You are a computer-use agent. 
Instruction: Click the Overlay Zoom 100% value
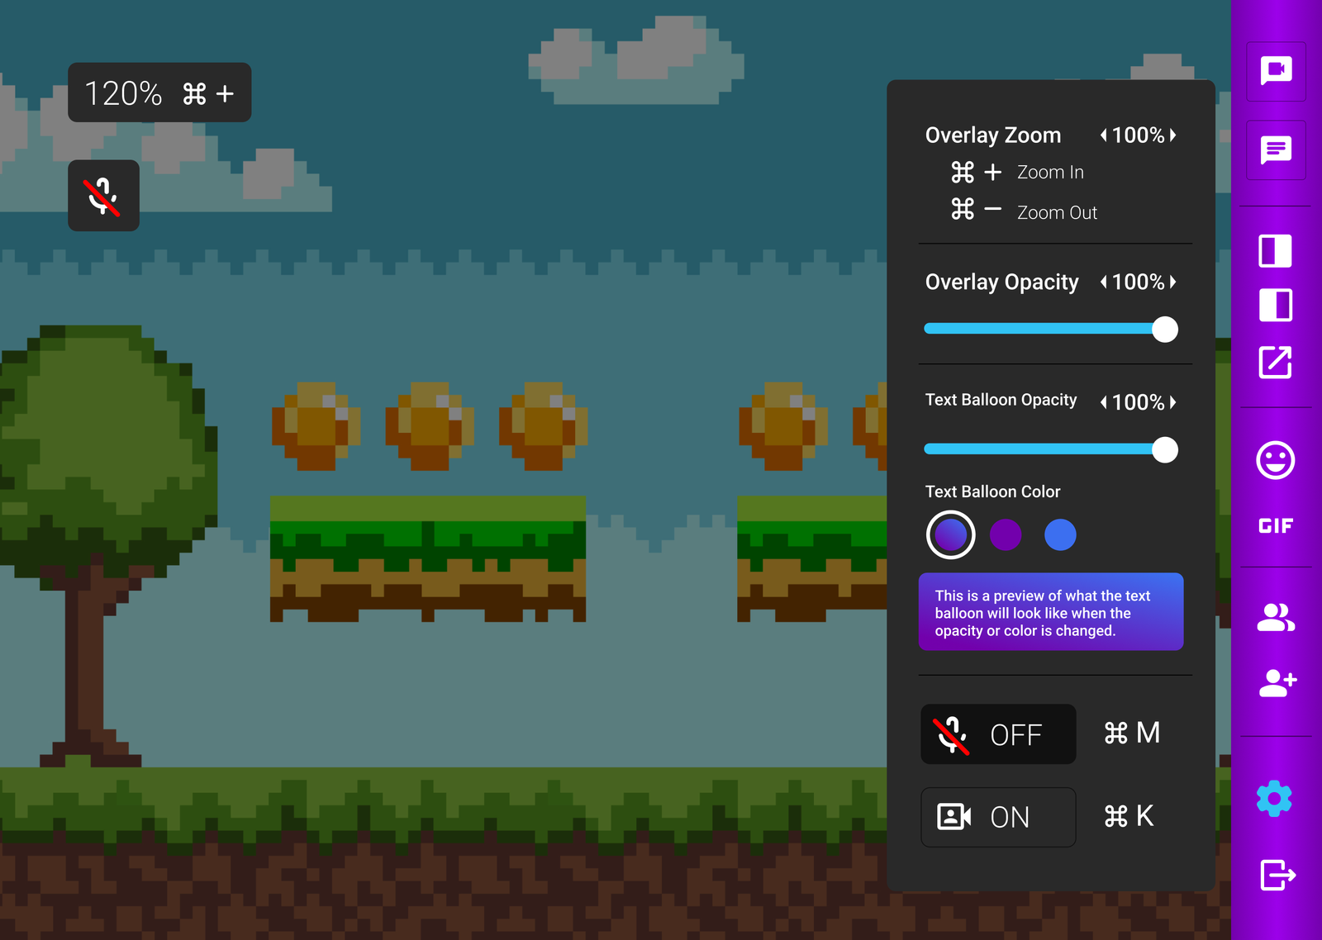pyautogui.click(x=1138, y=135)
